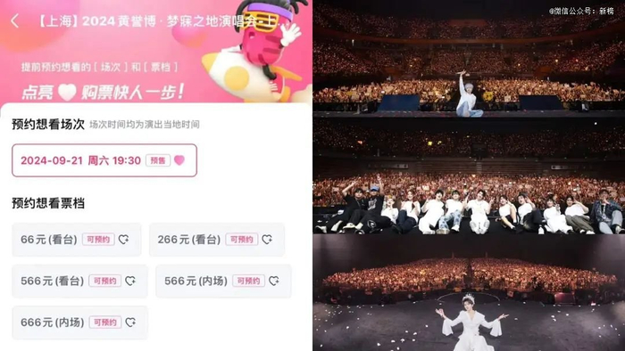Toggle the pink heart for the 2024-09-21 session
Screen dimensions: 625x351
coord(179,160)
